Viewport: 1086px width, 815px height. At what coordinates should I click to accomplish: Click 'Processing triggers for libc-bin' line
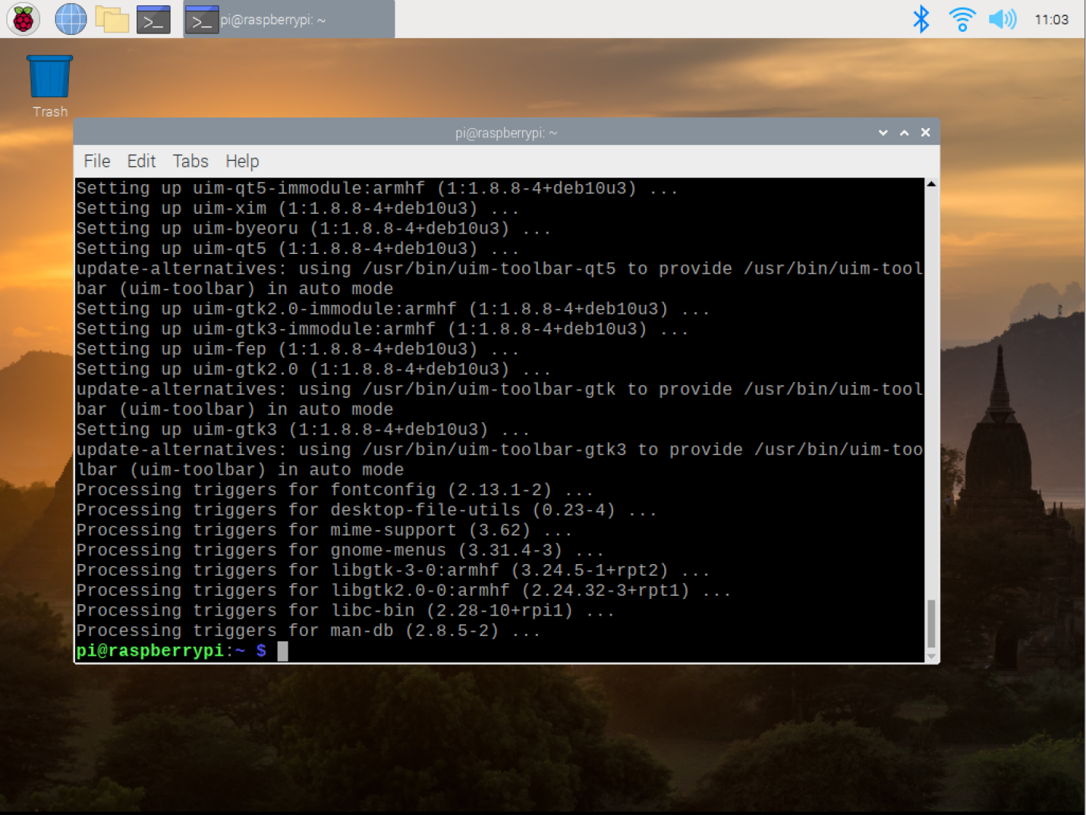pos(345,610)
